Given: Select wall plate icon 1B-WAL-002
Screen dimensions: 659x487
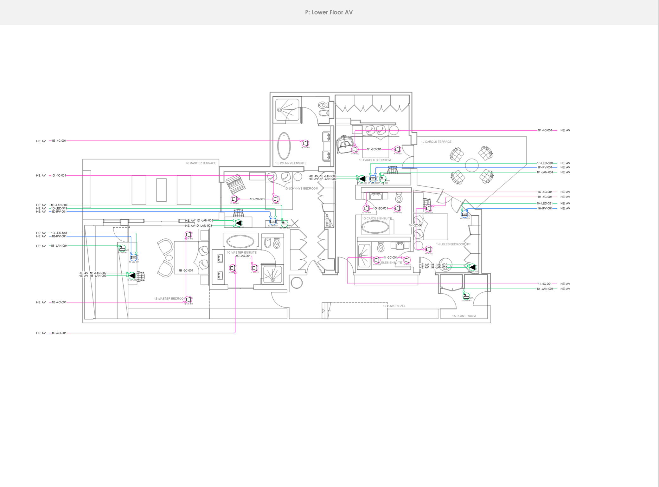Looking at the screenshot, I should [132, 275].
